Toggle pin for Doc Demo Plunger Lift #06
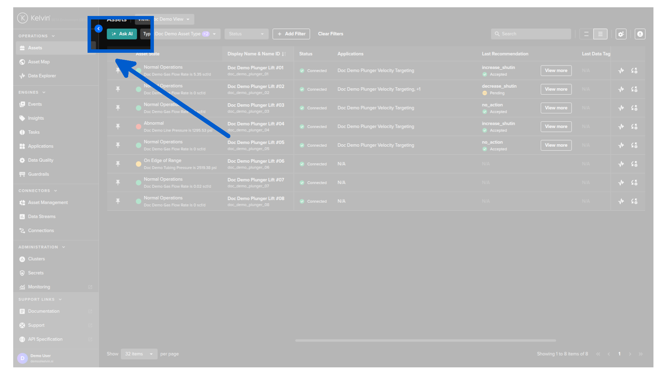667x375 pixels. tap(118, 164)
